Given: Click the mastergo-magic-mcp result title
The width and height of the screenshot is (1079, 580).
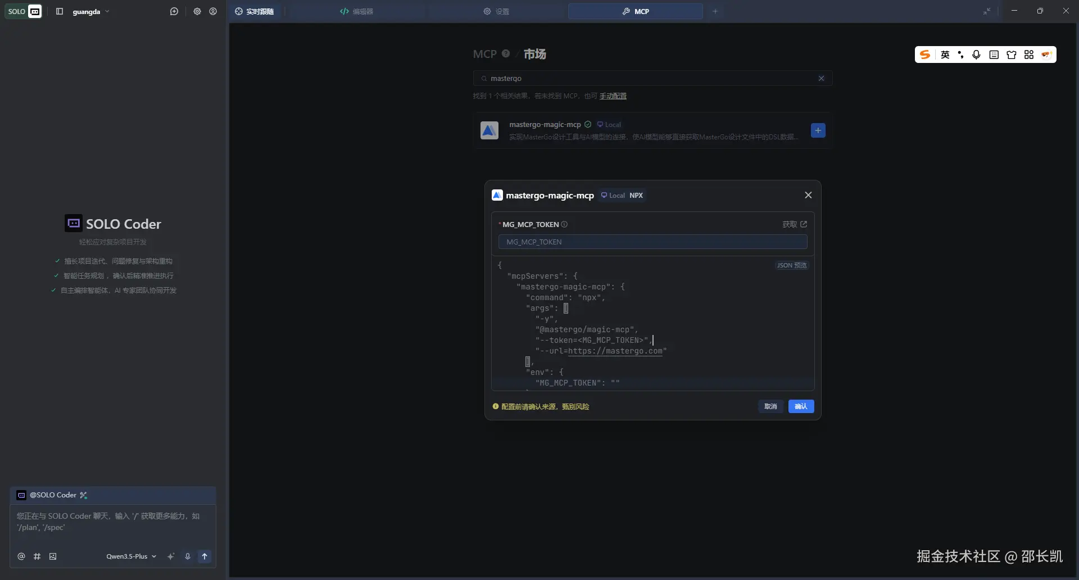Looking at the screenshot, I should [x=545, y=124].
